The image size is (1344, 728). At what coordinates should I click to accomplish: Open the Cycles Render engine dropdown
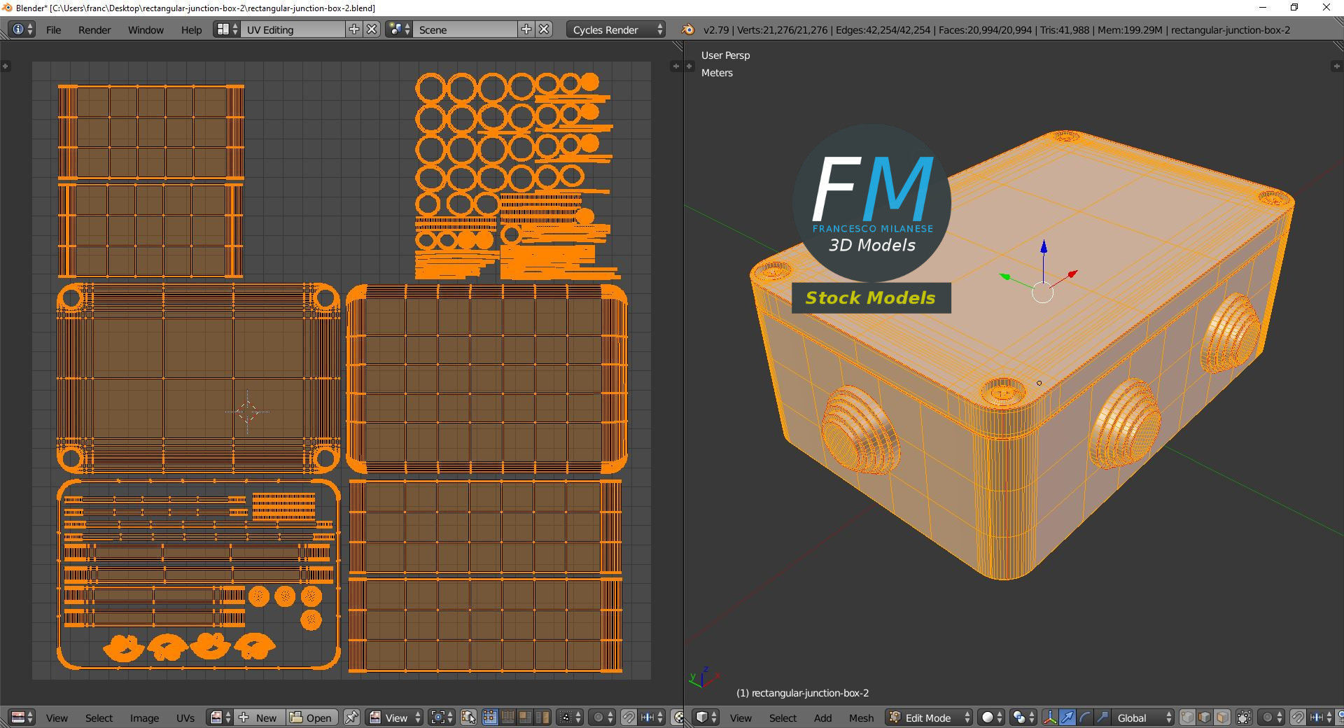pos(616,29)
